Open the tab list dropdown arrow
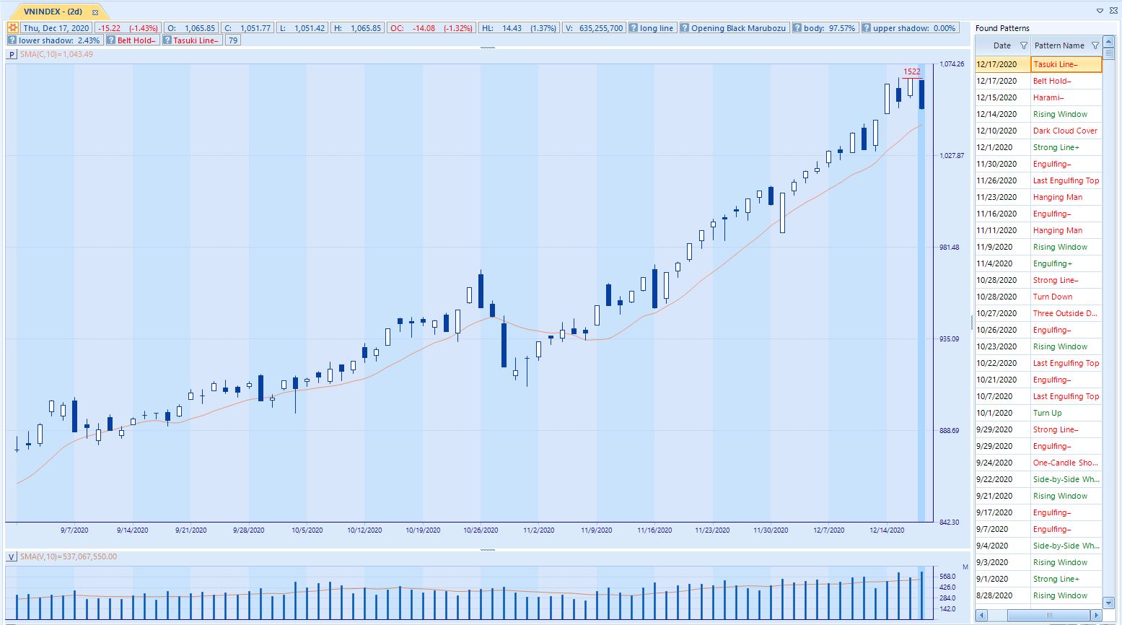 pos(1100,11)
